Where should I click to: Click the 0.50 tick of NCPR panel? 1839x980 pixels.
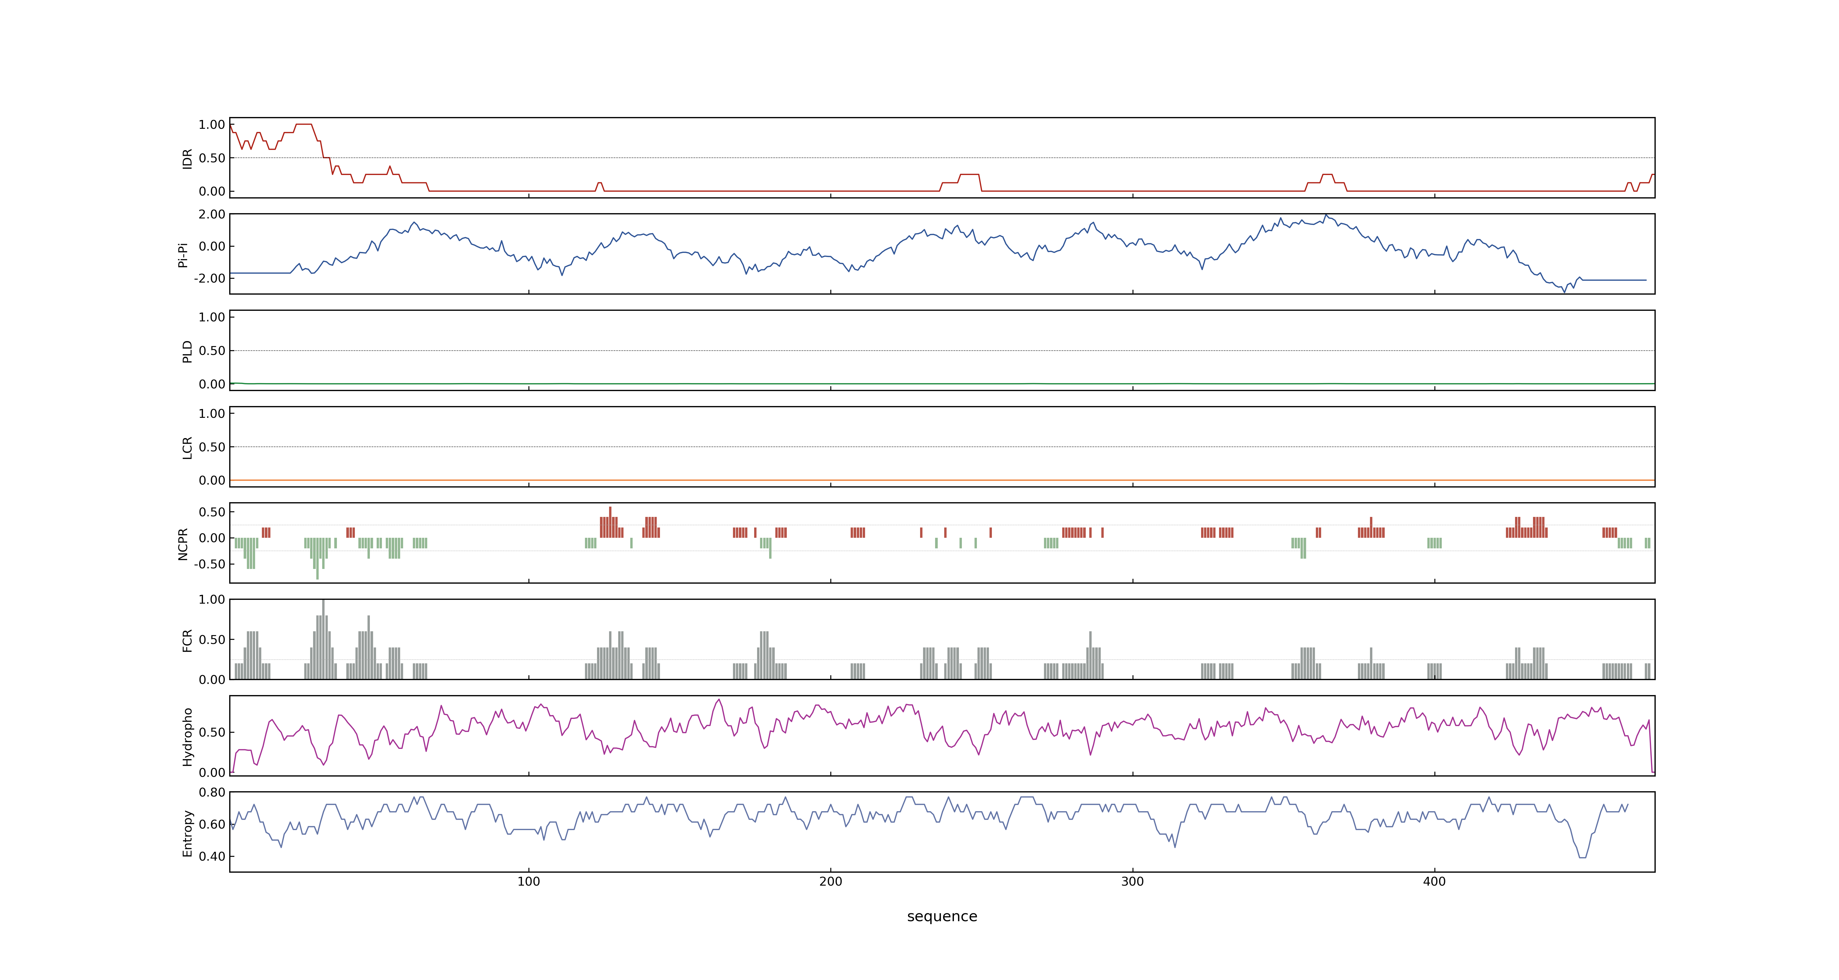[x=212, y=512]
